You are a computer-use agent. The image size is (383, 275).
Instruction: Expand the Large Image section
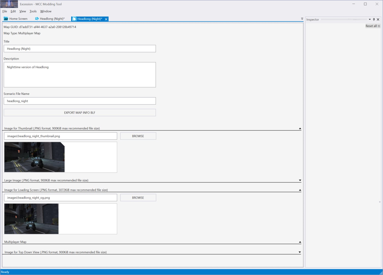coord(300,180)
